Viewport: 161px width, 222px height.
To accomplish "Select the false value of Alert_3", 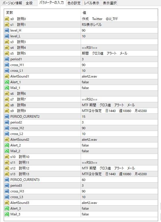I will pos(119,209).
